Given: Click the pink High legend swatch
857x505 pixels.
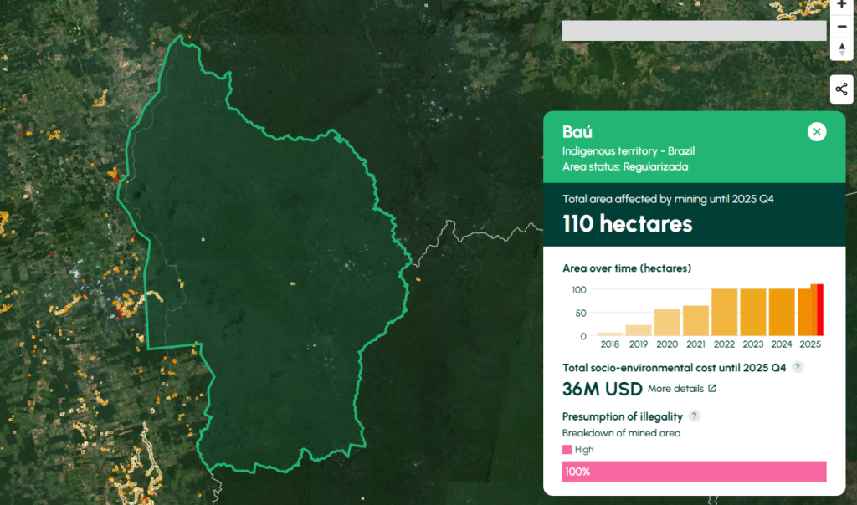Looking at the screenshot, I should (x=567, y=450).
